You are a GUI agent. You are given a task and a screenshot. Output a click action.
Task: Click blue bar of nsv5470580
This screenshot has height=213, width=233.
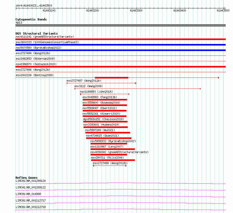(120, 50)
